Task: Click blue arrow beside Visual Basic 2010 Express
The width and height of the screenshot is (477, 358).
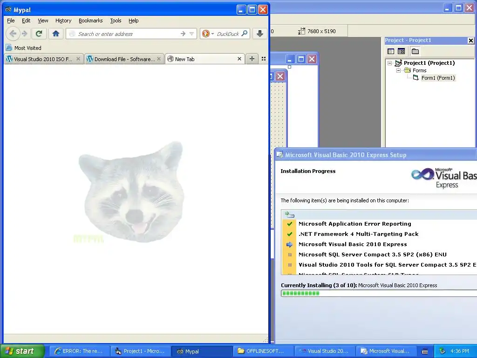Action: click(x=289, y=244)
